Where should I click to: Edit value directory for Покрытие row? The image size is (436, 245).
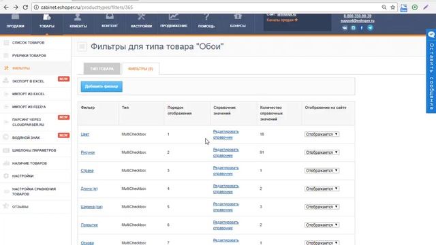(x=225, y=225)
